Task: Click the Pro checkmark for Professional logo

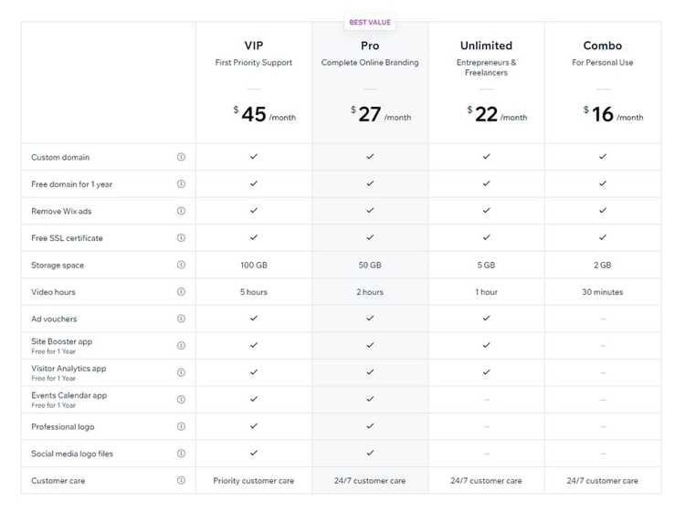Action: 370,426
